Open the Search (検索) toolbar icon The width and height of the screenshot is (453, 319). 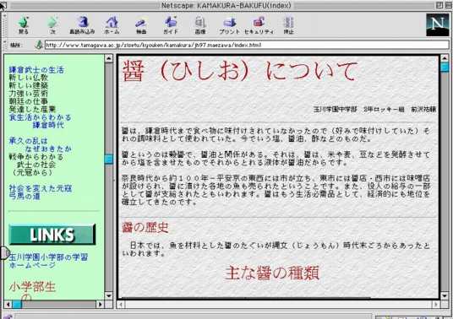click(x=141, y=25)
